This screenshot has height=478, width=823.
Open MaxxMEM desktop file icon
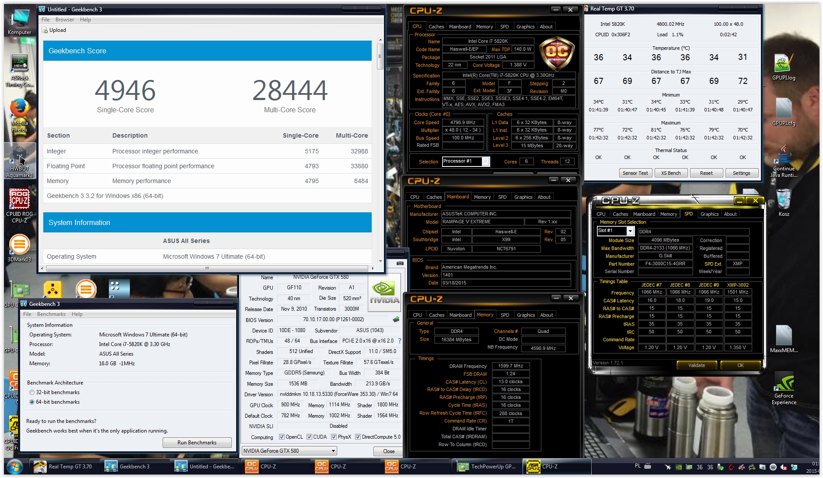pos(784,339)
